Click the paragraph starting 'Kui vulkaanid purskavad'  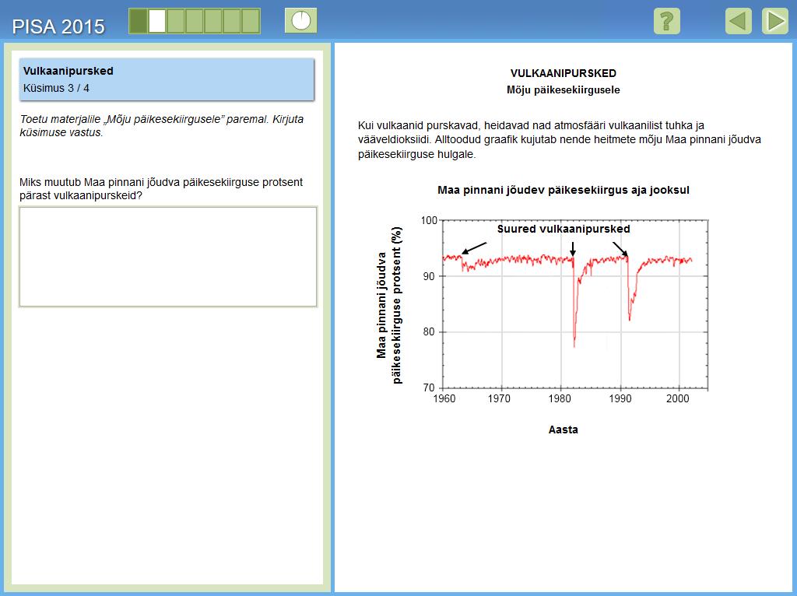tap(559, 140)
